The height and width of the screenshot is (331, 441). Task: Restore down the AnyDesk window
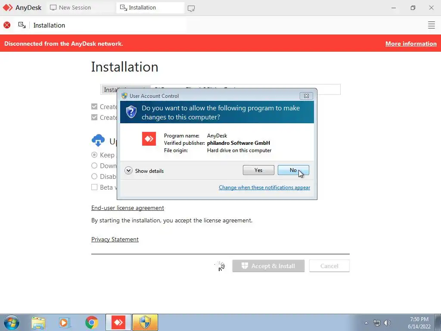[413, 8]
